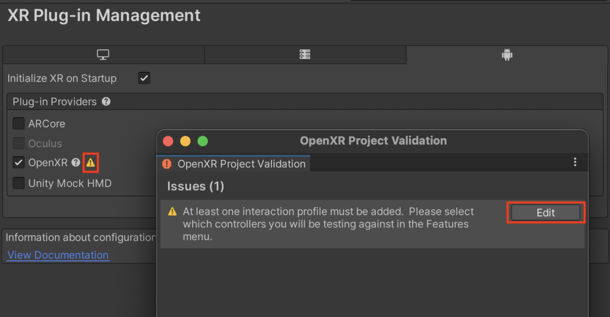Disable Initialize XR on Startup checkbox

[144, 78]
